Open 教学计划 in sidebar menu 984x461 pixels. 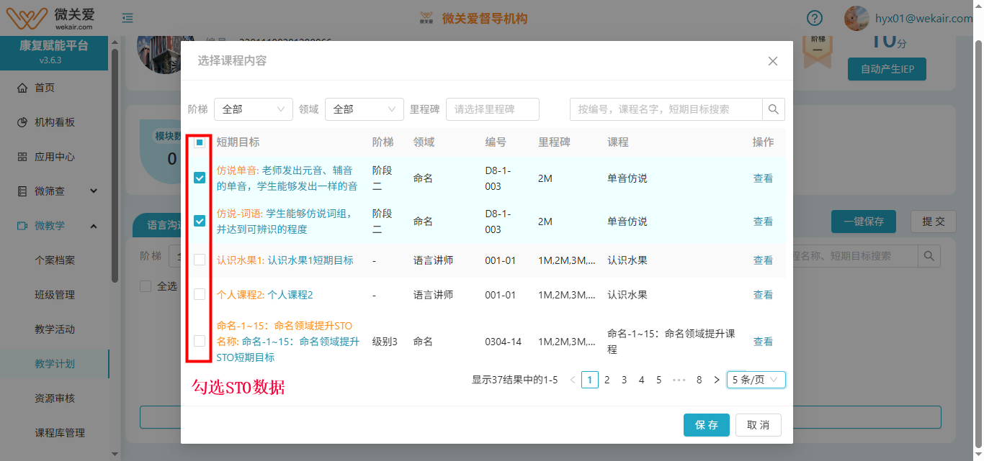(55, 364)
